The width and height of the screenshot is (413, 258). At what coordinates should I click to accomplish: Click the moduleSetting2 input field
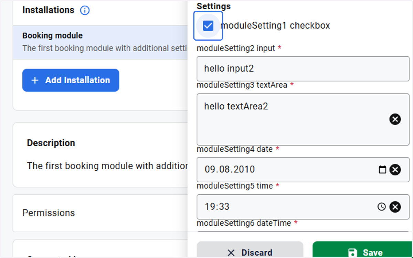[x=303, y=69]
